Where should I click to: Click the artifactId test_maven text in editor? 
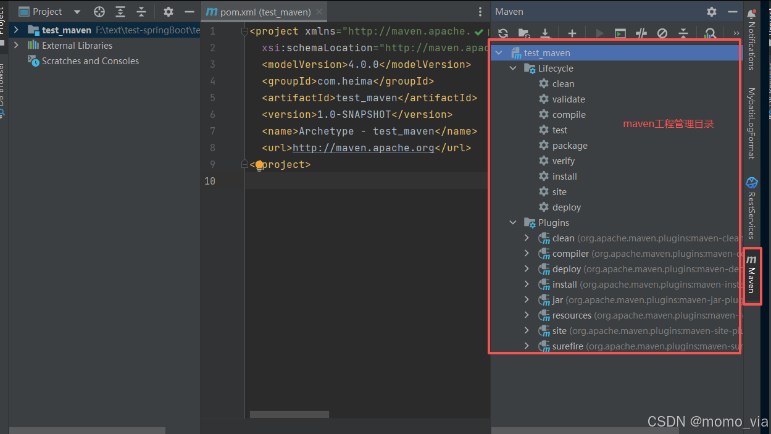[367, 98]
